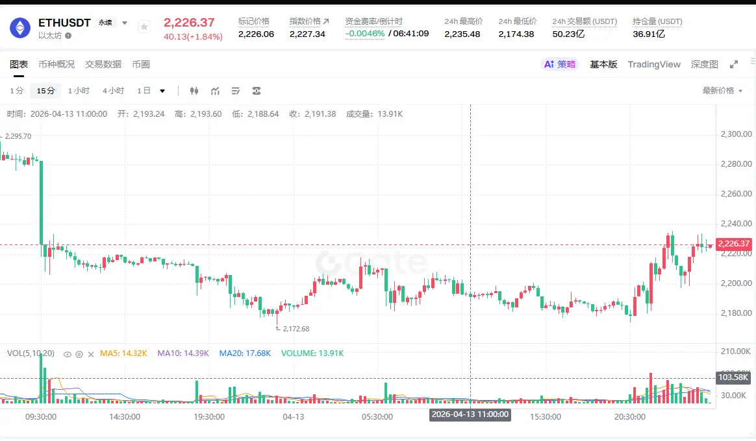Click the 2,295.70 high price marker
Viewport: 756px width, 441px height.
click(x=18, y=136)
